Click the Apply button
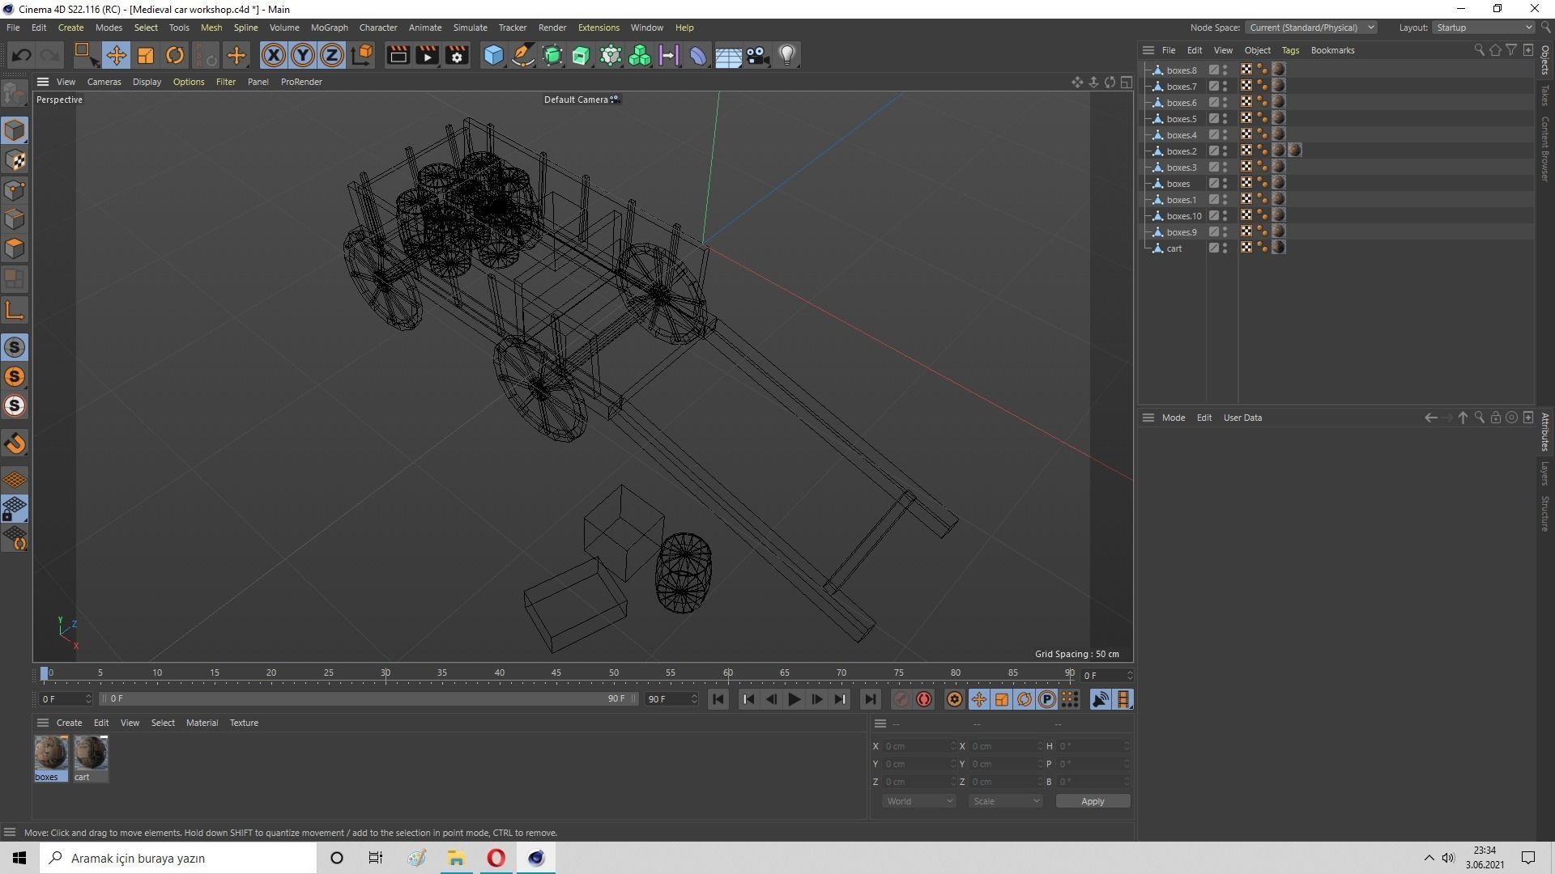 click(1093, 801)
